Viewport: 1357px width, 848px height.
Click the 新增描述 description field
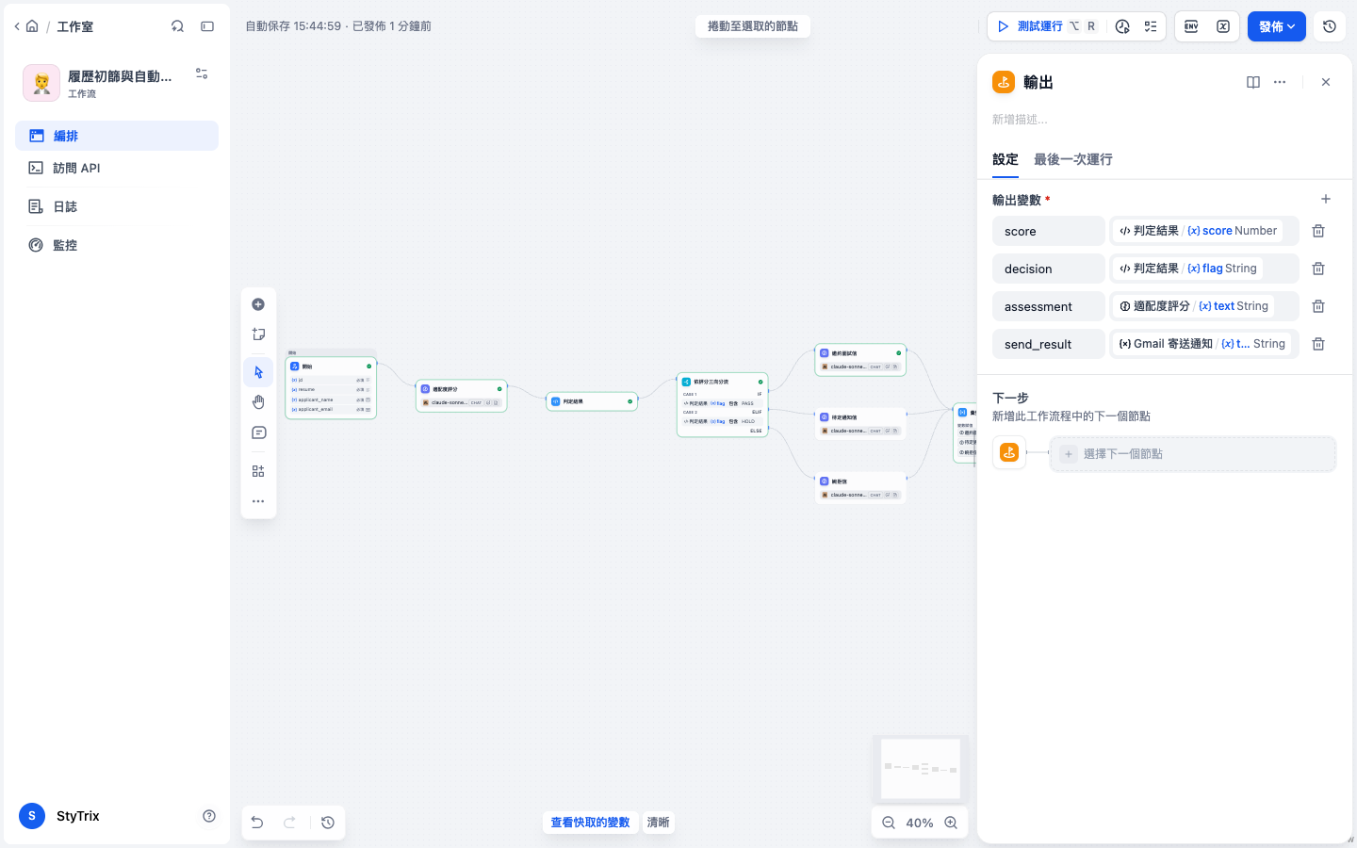click(1164, 120)
